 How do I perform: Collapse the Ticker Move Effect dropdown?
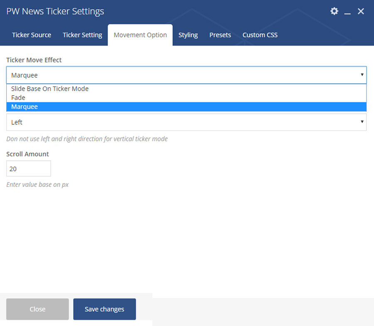click(x=186, y=75)
